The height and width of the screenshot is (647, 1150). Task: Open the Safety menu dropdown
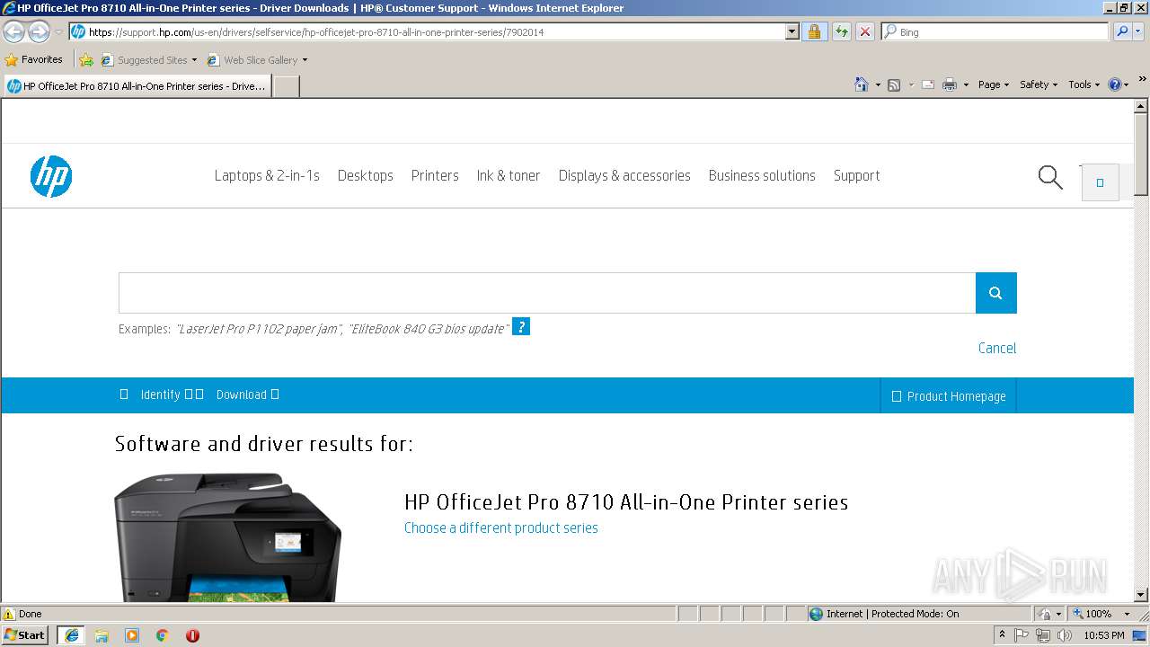point(1039,84)
